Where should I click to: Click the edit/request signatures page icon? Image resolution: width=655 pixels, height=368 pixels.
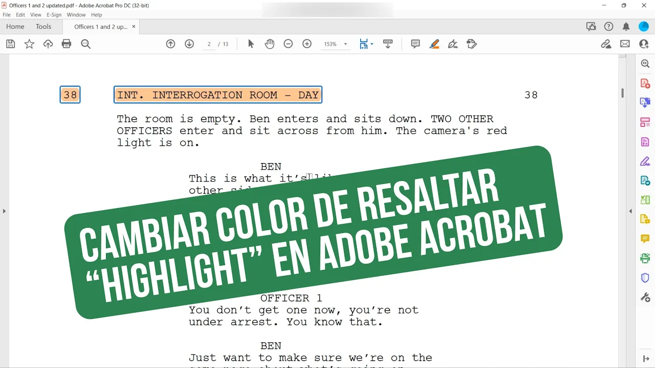click(472, 44)
